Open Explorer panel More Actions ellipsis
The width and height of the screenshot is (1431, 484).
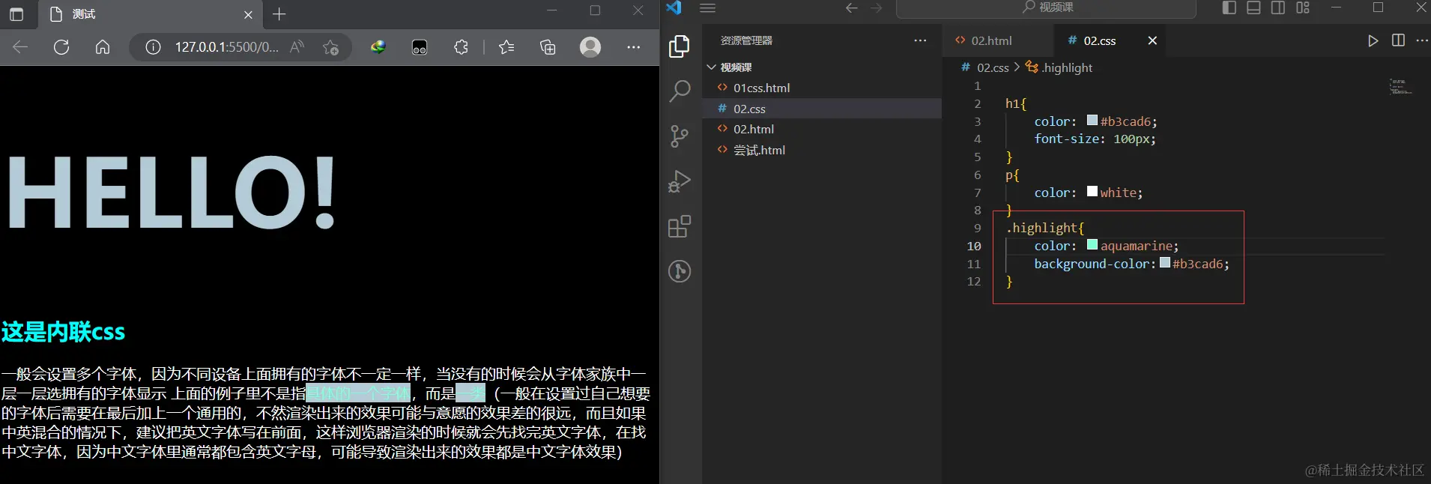[x=920, y=40]
